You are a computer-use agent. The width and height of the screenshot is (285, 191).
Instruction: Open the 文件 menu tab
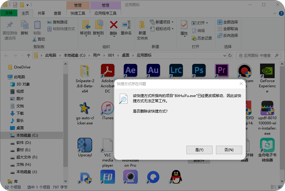point(9,13)
